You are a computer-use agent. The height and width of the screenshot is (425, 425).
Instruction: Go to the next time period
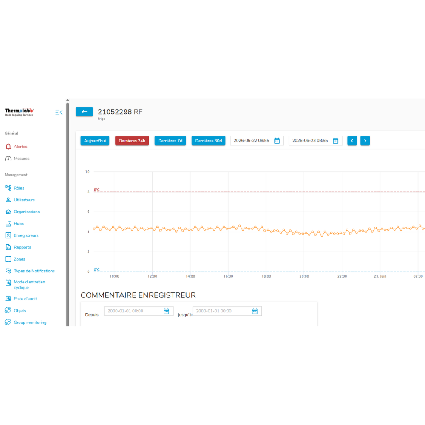(365, 141)
